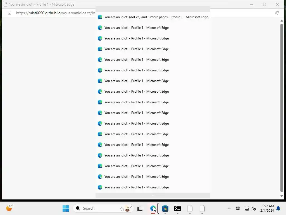
Task: Click the down arrow below the window list
Action: click(x=153, y=195)
